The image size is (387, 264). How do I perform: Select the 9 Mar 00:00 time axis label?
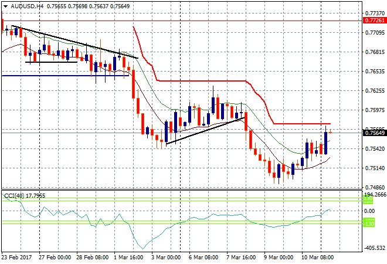click(x=279, y=258)
